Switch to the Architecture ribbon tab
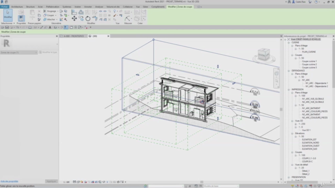Viewport: 335px width, 188px height. [x=17, y=7]
